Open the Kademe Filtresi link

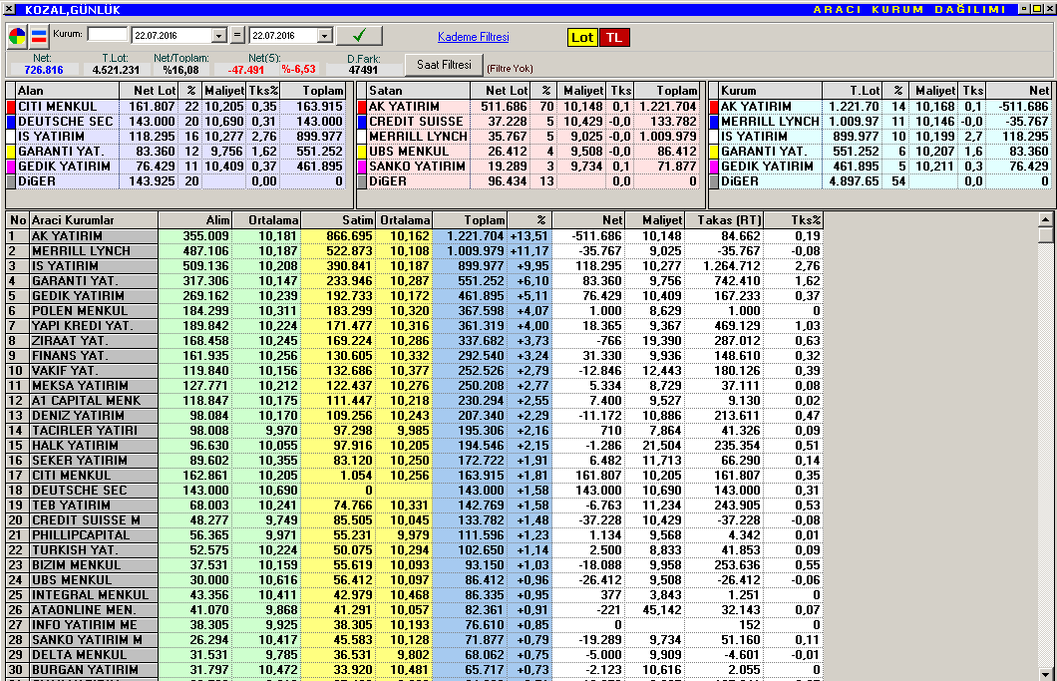tap(473, 37)
